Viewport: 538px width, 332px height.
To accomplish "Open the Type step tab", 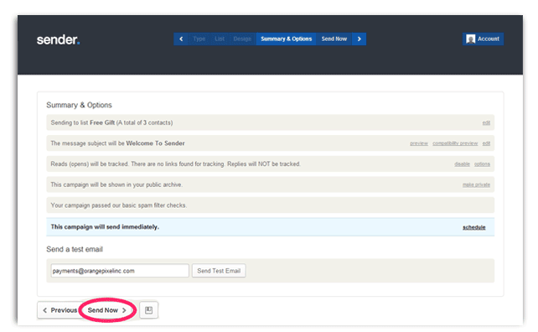I will coord(199,39).
